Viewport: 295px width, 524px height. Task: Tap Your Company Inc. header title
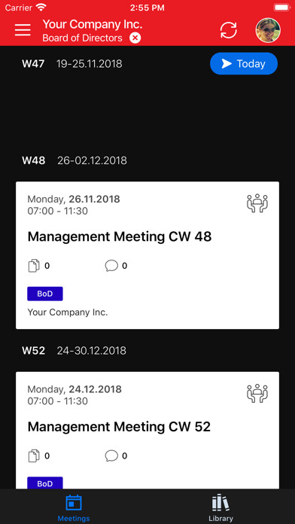(x=93, y=24)
